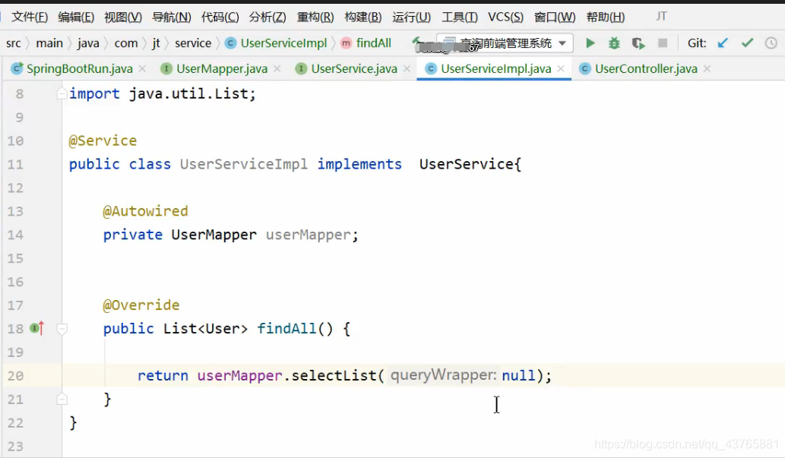The height and width of the screenshot is (458, 785).
Task: Click the method icon before findAll in breadcrumb
Action: [x=346, y=43]
